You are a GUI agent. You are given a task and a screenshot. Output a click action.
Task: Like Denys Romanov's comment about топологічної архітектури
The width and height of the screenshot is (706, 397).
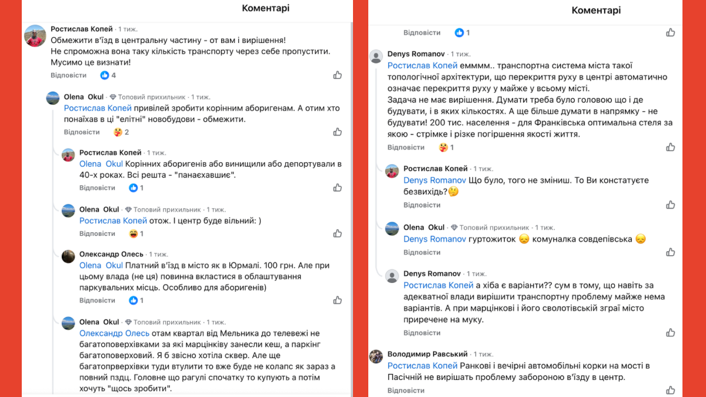tap(671, 147)
